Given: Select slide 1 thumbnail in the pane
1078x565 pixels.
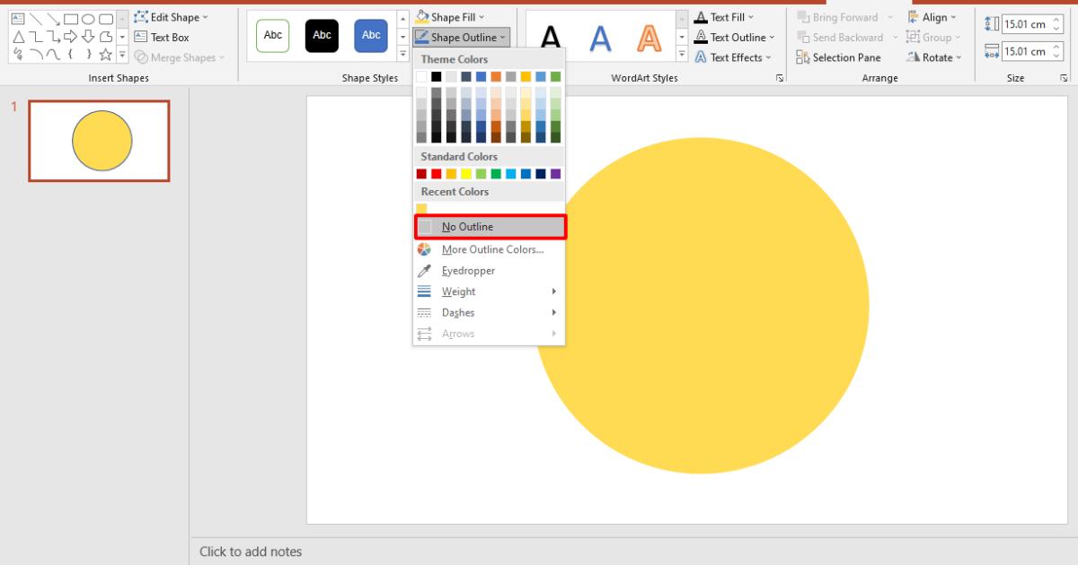Looking at the screenshot, I should (99, 140).
